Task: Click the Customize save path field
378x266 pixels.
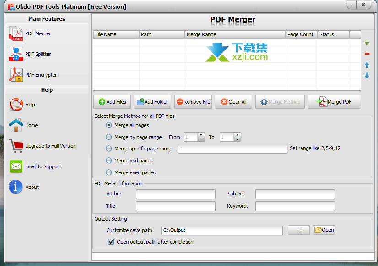Action: coord(222,230)
